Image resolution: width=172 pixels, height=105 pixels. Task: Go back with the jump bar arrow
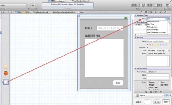8,12
